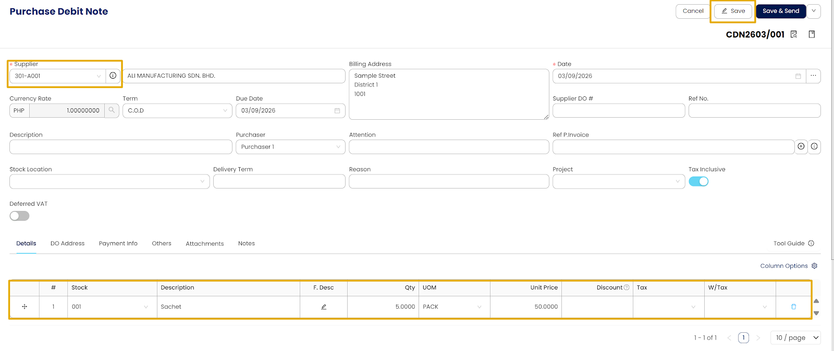The height and width of the screenshot is (351, 834).
Task: Click the Delivery Term input field
Action: pos(279,182)
